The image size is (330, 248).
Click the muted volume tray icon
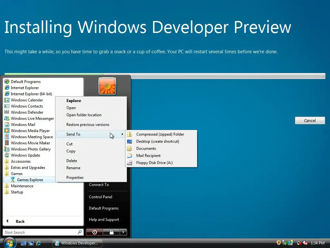(x=306, y=243)
